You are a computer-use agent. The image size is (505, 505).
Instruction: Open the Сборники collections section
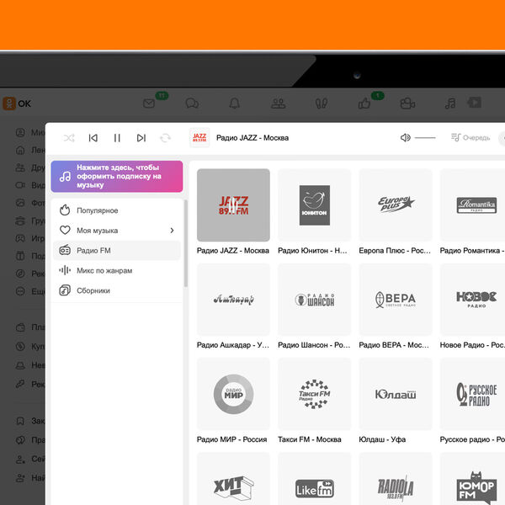click(x=93, y=290)
